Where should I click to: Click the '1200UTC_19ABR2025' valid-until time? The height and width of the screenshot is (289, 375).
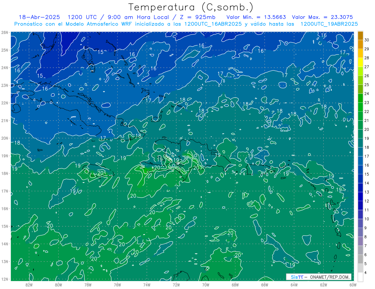pyautogui.click(x=329, y=24)
